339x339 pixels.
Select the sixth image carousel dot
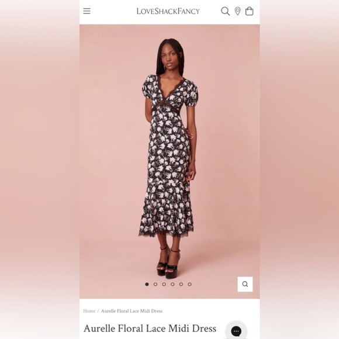189,284
